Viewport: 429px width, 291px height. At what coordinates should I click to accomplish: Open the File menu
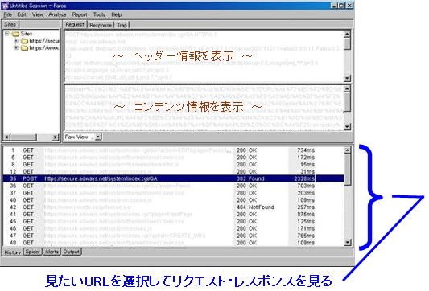(8, 14)
